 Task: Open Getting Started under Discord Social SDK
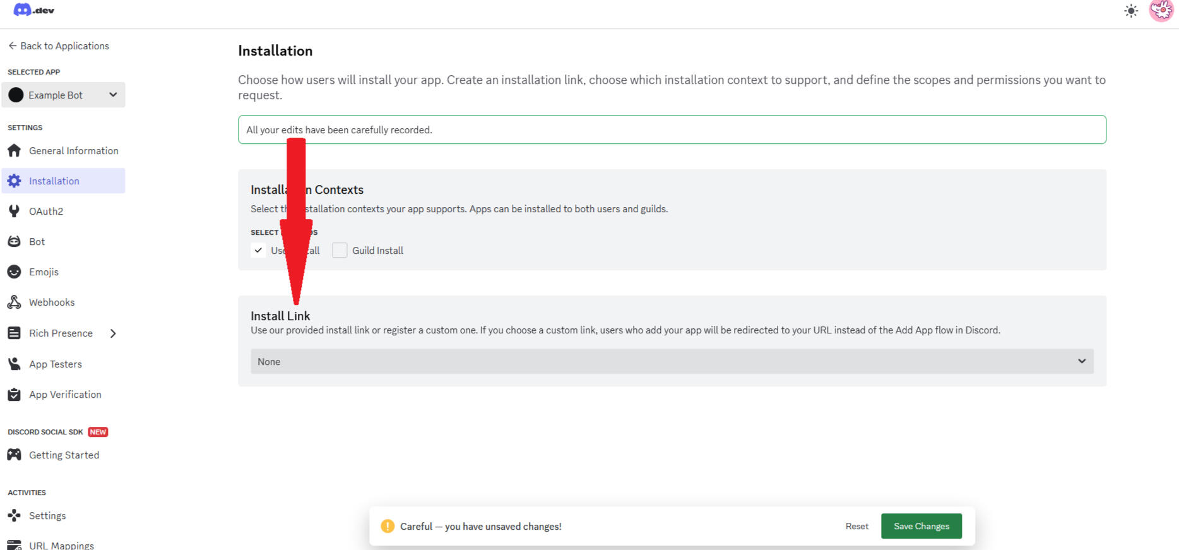pos(64,455)
